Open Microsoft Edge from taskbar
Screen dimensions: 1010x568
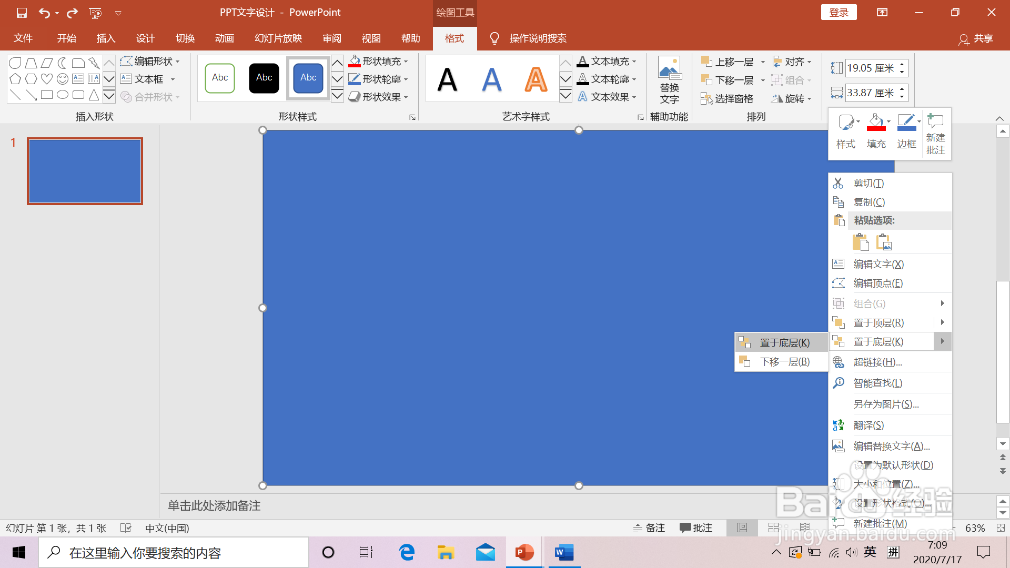pyautogui.click(x=407, y=552)
